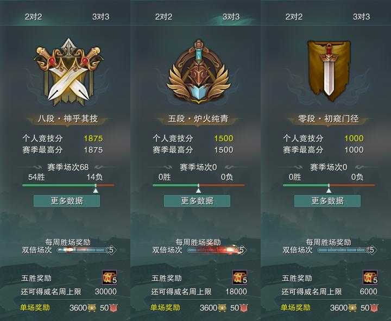Image resolution: width=391 pixels, height=321 pixels.
Task: Click the red 50 badge icon in right panel
Action: (x=374, y=308)
